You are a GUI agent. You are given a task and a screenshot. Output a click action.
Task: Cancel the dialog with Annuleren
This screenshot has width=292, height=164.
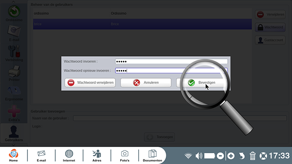146,83
